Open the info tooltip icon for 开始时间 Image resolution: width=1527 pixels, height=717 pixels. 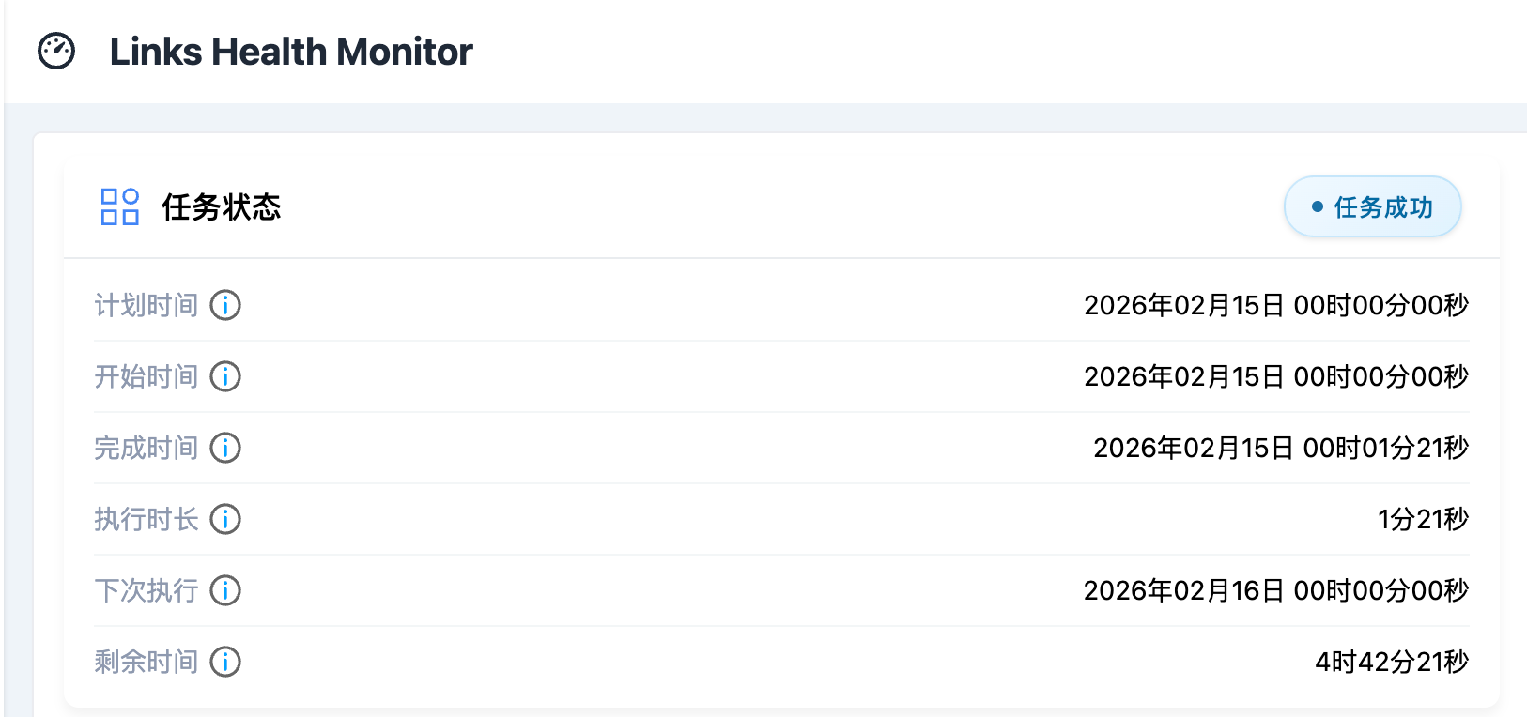click(x=225, y=376)
